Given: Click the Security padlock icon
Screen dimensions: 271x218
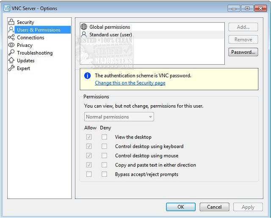Looking at the screenshot, I should pos(11,22).
